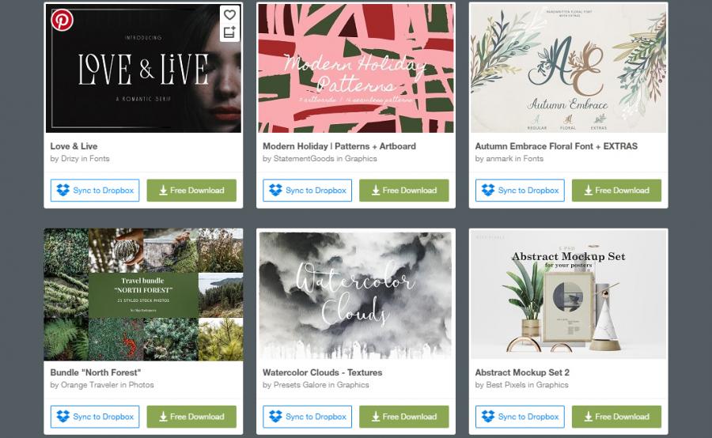Download Modern Holiday Patterns for free
This screenshot has height=438, width=712.
[x=404, y=191]
